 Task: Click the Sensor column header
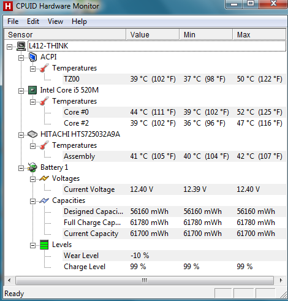tap(65, 34)
